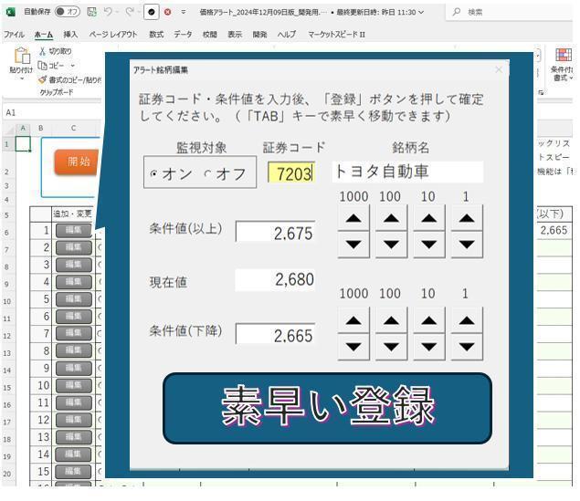Click the 編集 button in row 5
This screenshot has height=501, width=580.
click(x=74, y=299)
